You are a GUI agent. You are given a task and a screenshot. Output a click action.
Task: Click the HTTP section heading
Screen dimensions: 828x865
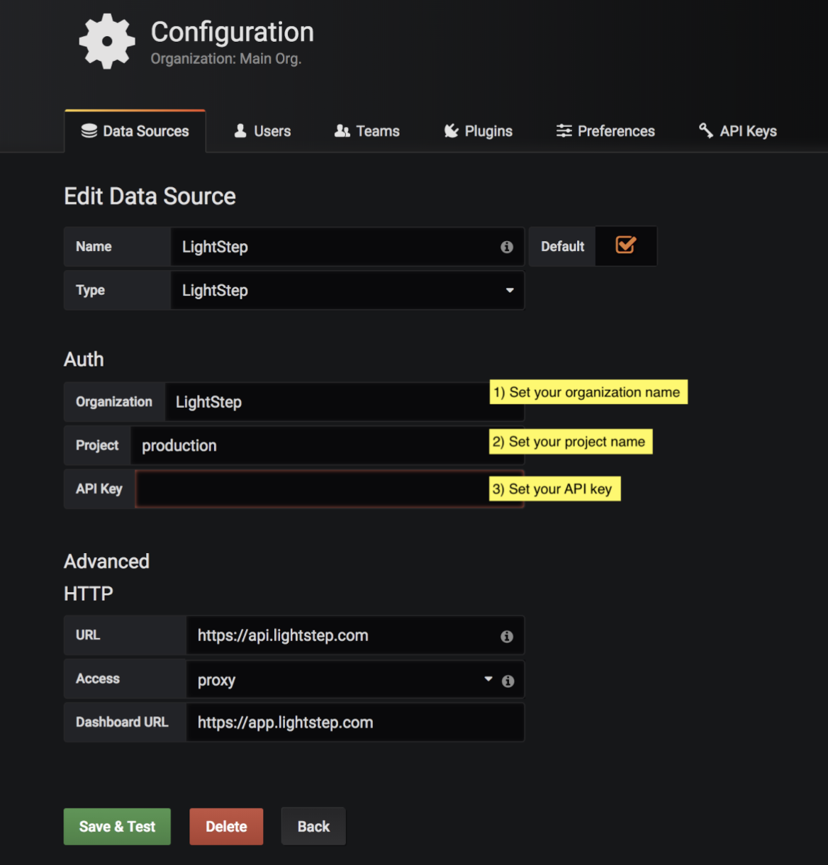(x=89, y=593)
